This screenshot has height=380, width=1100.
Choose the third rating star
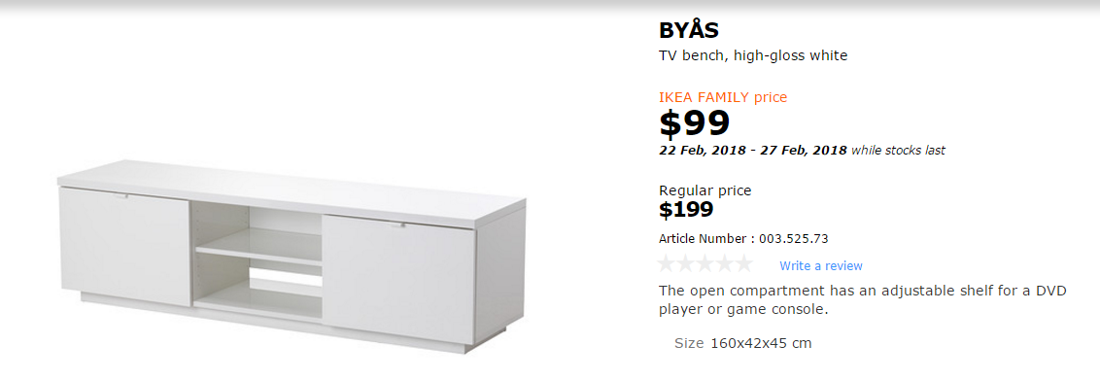[x=705, y=264]
